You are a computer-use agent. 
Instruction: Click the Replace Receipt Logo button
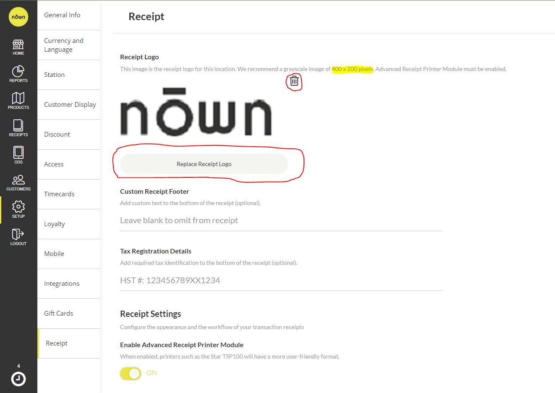pos(204,164)
